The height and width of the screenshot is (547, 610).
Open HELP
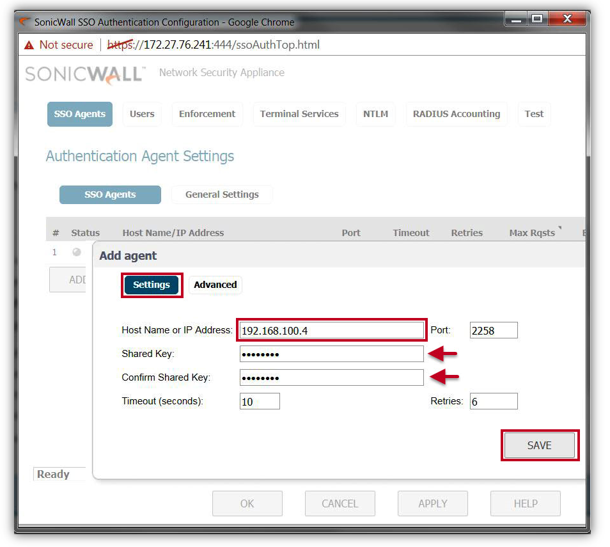(526, 503)
